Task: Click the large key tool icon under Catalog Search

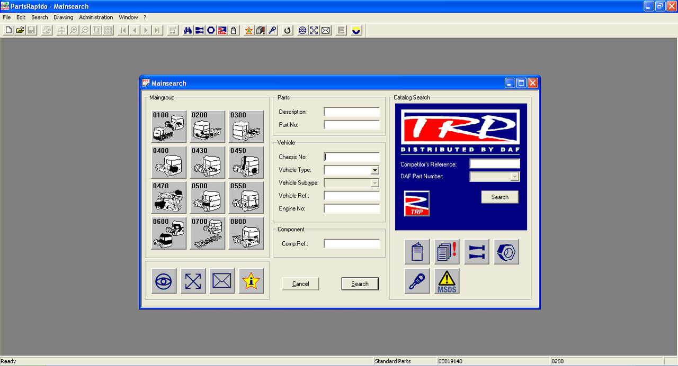Action: pos(417,281)
